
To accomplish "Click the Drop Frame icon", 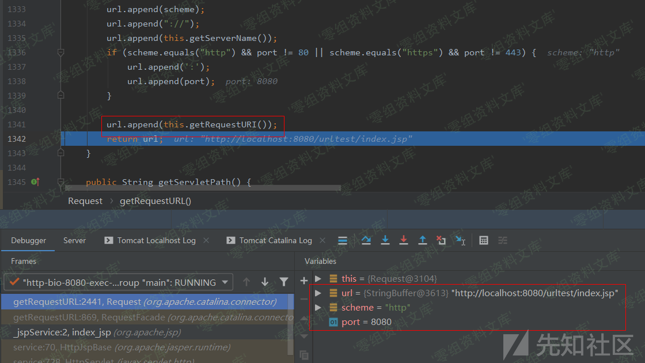I will click(x=441, y=240).
